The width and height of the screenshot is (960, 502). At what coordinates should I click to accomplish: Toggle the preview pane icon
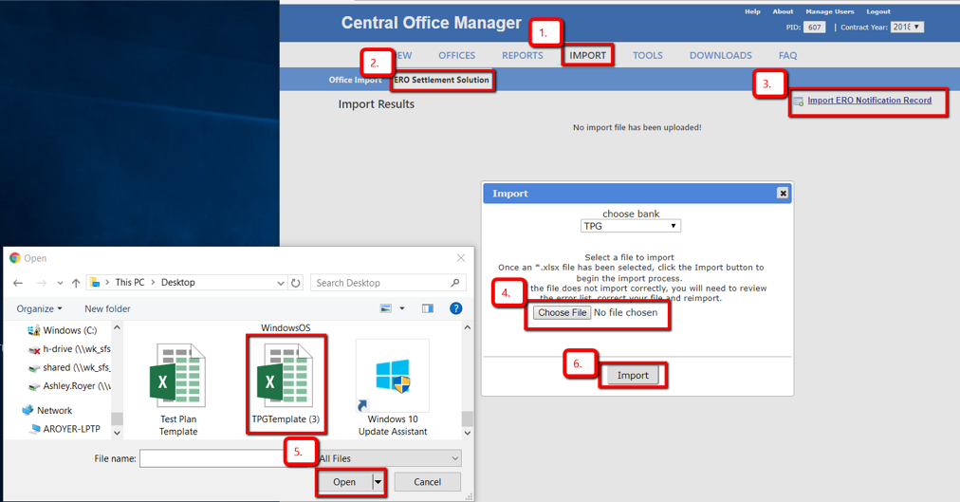[427, 308]
